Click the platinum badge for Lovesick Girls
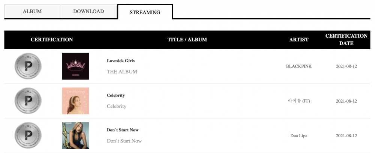The height and width of the screenshot is (153, 375). 28,66
